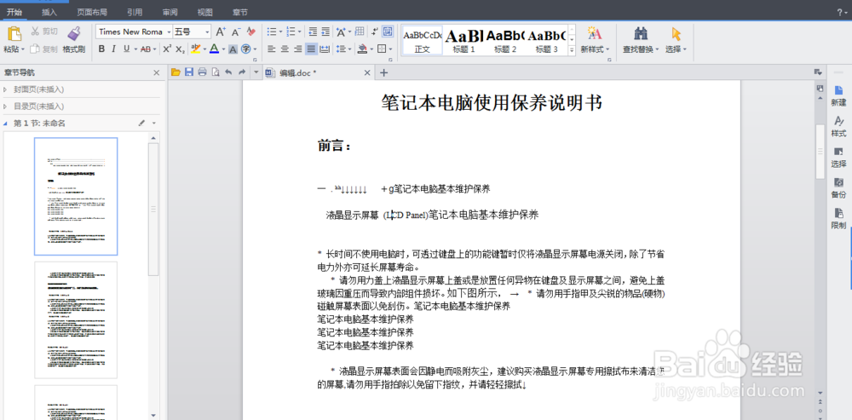Switch to the 引用 ribbon tab
Screen dimensions: 852x420
135,12
